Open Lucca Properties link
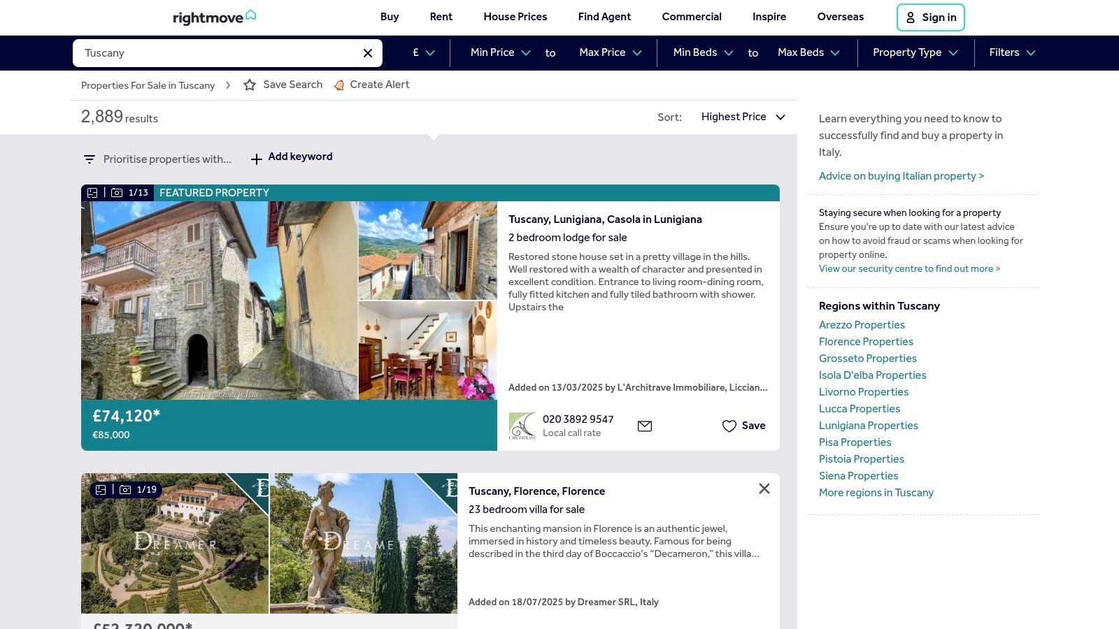1119x629 pixels. (860, 409)
